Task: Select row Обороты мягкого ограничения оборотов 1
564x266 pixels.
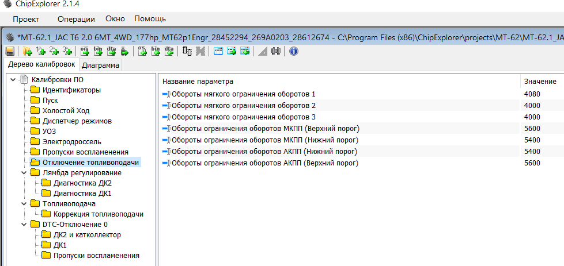Action: coord(243,94)
